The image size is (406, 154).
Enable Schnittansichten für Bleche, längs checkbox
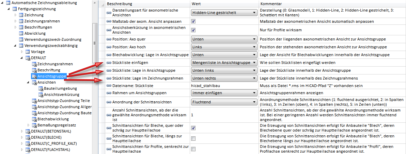click(x=193, y=138)
